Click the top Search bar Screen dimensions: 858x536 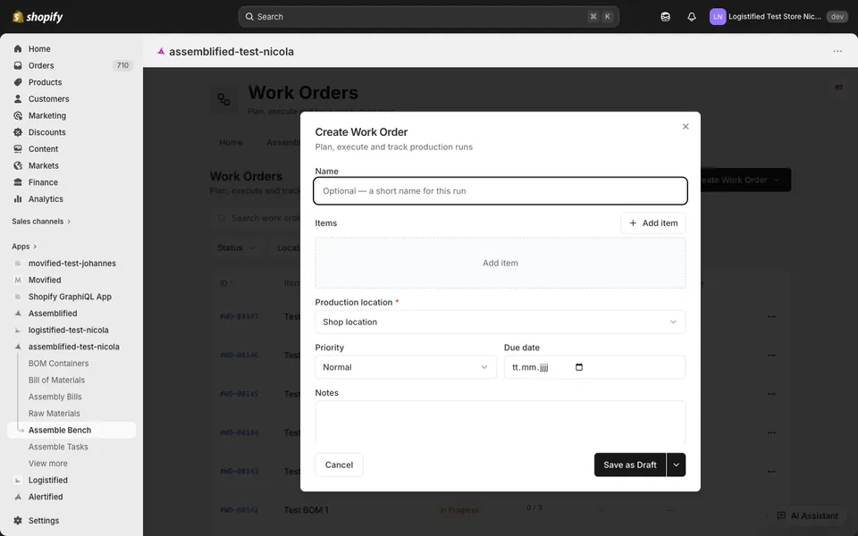pos(428,17)
